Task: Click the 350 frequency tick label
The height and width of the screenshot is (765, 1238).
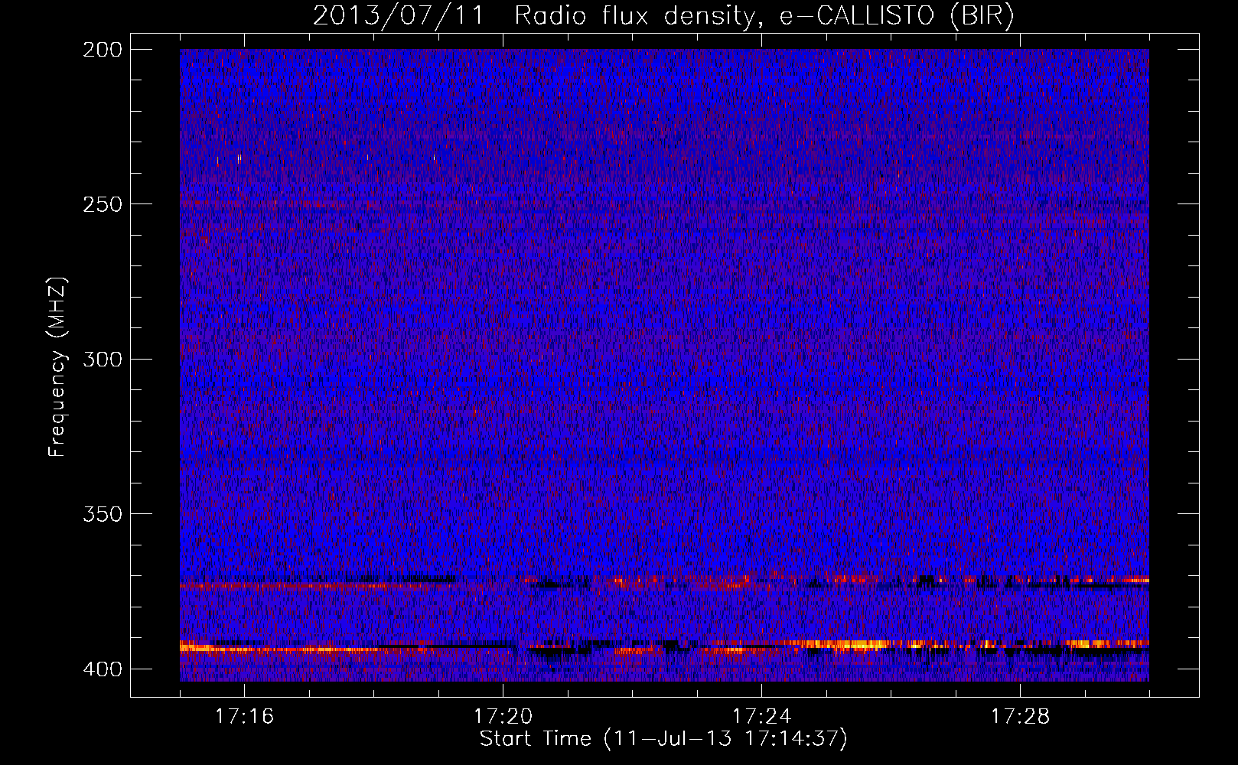Action: [103, 513]
